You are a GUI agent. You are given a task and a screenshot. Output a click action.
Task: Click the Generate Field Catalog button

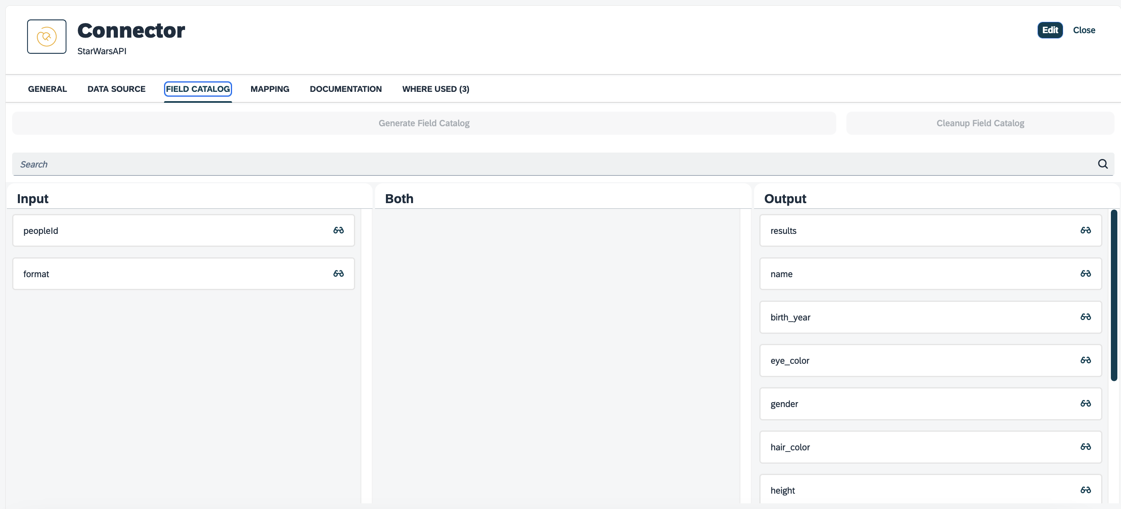(x=424, y=123)
